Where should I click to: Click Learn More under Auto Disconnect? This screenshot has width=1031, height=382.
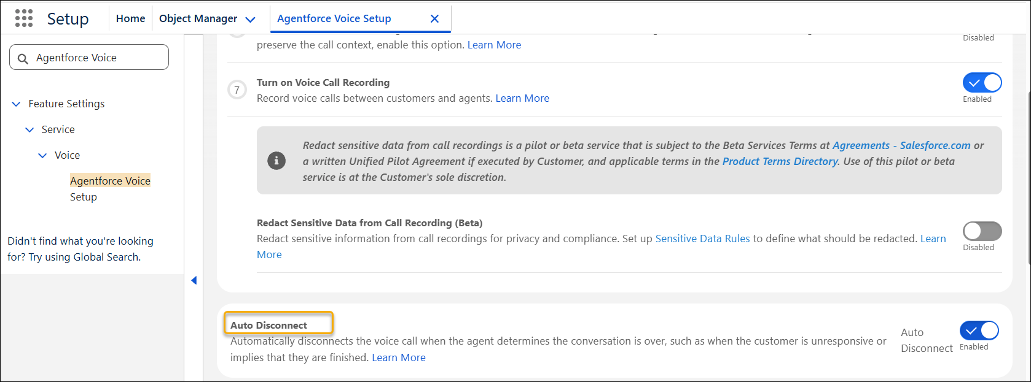point(399,357)
